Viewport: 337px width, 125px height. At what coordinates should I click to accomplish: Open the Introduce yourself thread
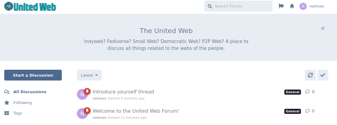pos(123,92)
